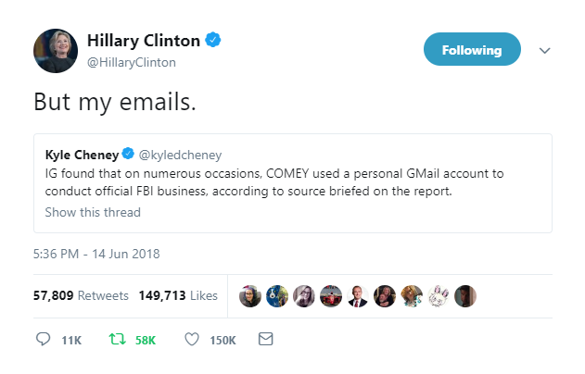Open Hillary Clinton's profile avatar
Image resolution: width=585 pixels, height=374 pixels.
point(55,51)
